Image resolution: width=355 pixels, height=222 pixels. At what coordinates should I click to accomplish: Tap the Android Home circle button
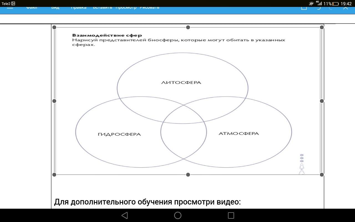point(178,215)
